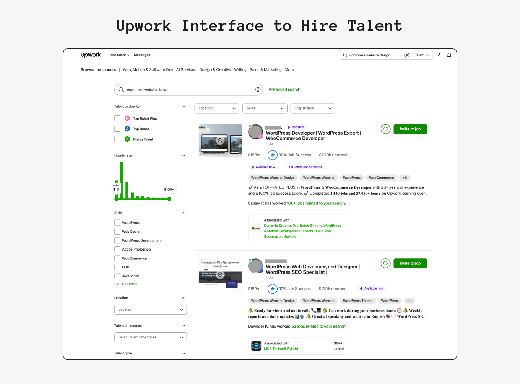Invite Davinder K. to job
The image size is (520, 384).
410,264
